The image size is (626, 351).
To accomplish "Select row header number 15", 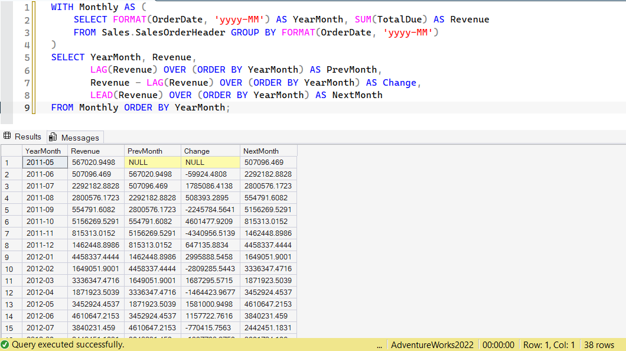I will [x=12, y=328].
